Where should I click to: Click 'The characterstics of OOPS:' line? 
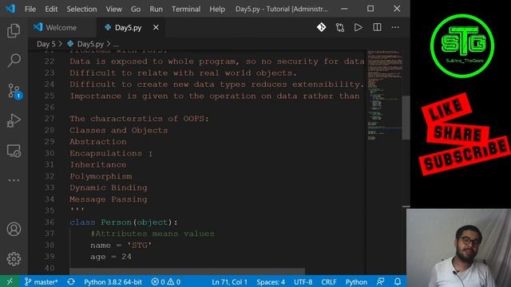pos(139,119)
